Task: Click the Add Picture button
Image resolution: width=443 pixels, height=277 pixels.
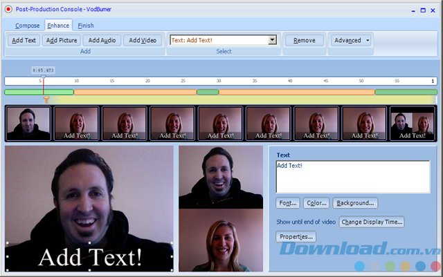Action: 61,41
